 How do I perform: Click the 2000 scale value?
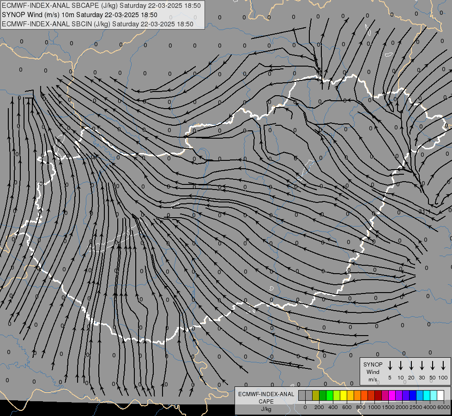tap(402, 407)
